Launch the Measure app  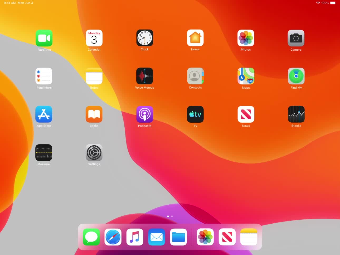(44, 153)
